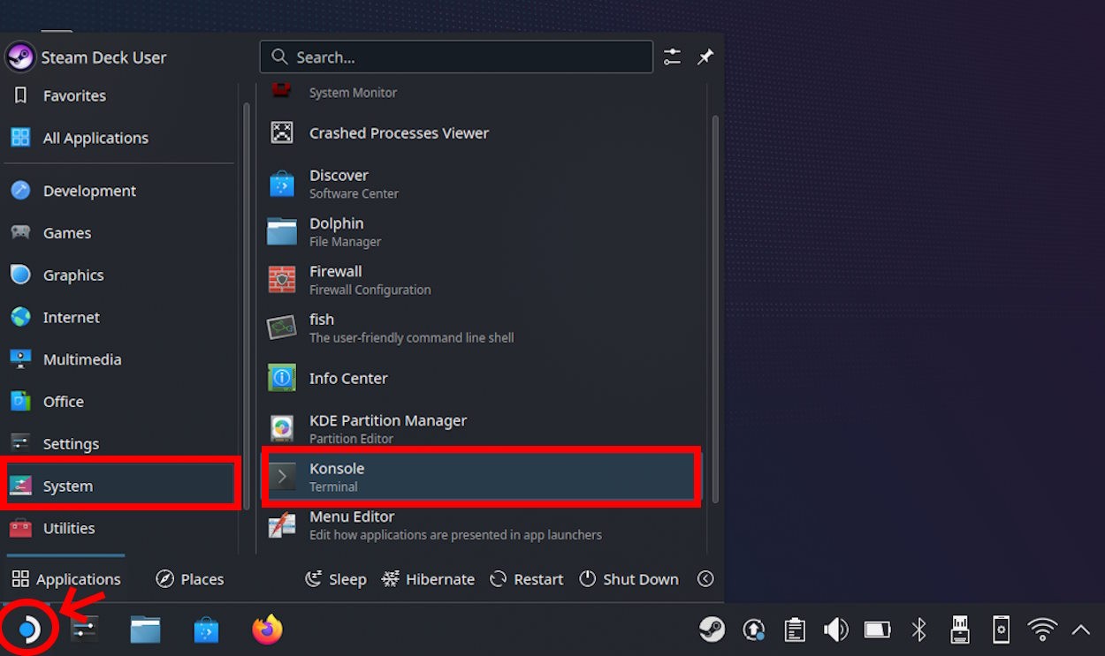Select Games category
The height and width of the screenshot is (656, 1105).
click(x=119, y=233)
